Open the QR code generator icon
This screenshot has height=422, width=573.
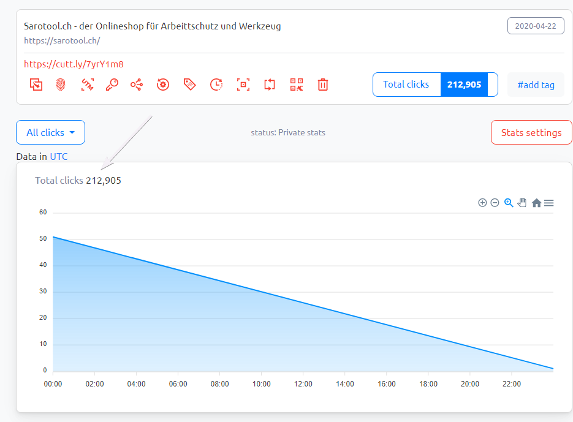[297, 85]
